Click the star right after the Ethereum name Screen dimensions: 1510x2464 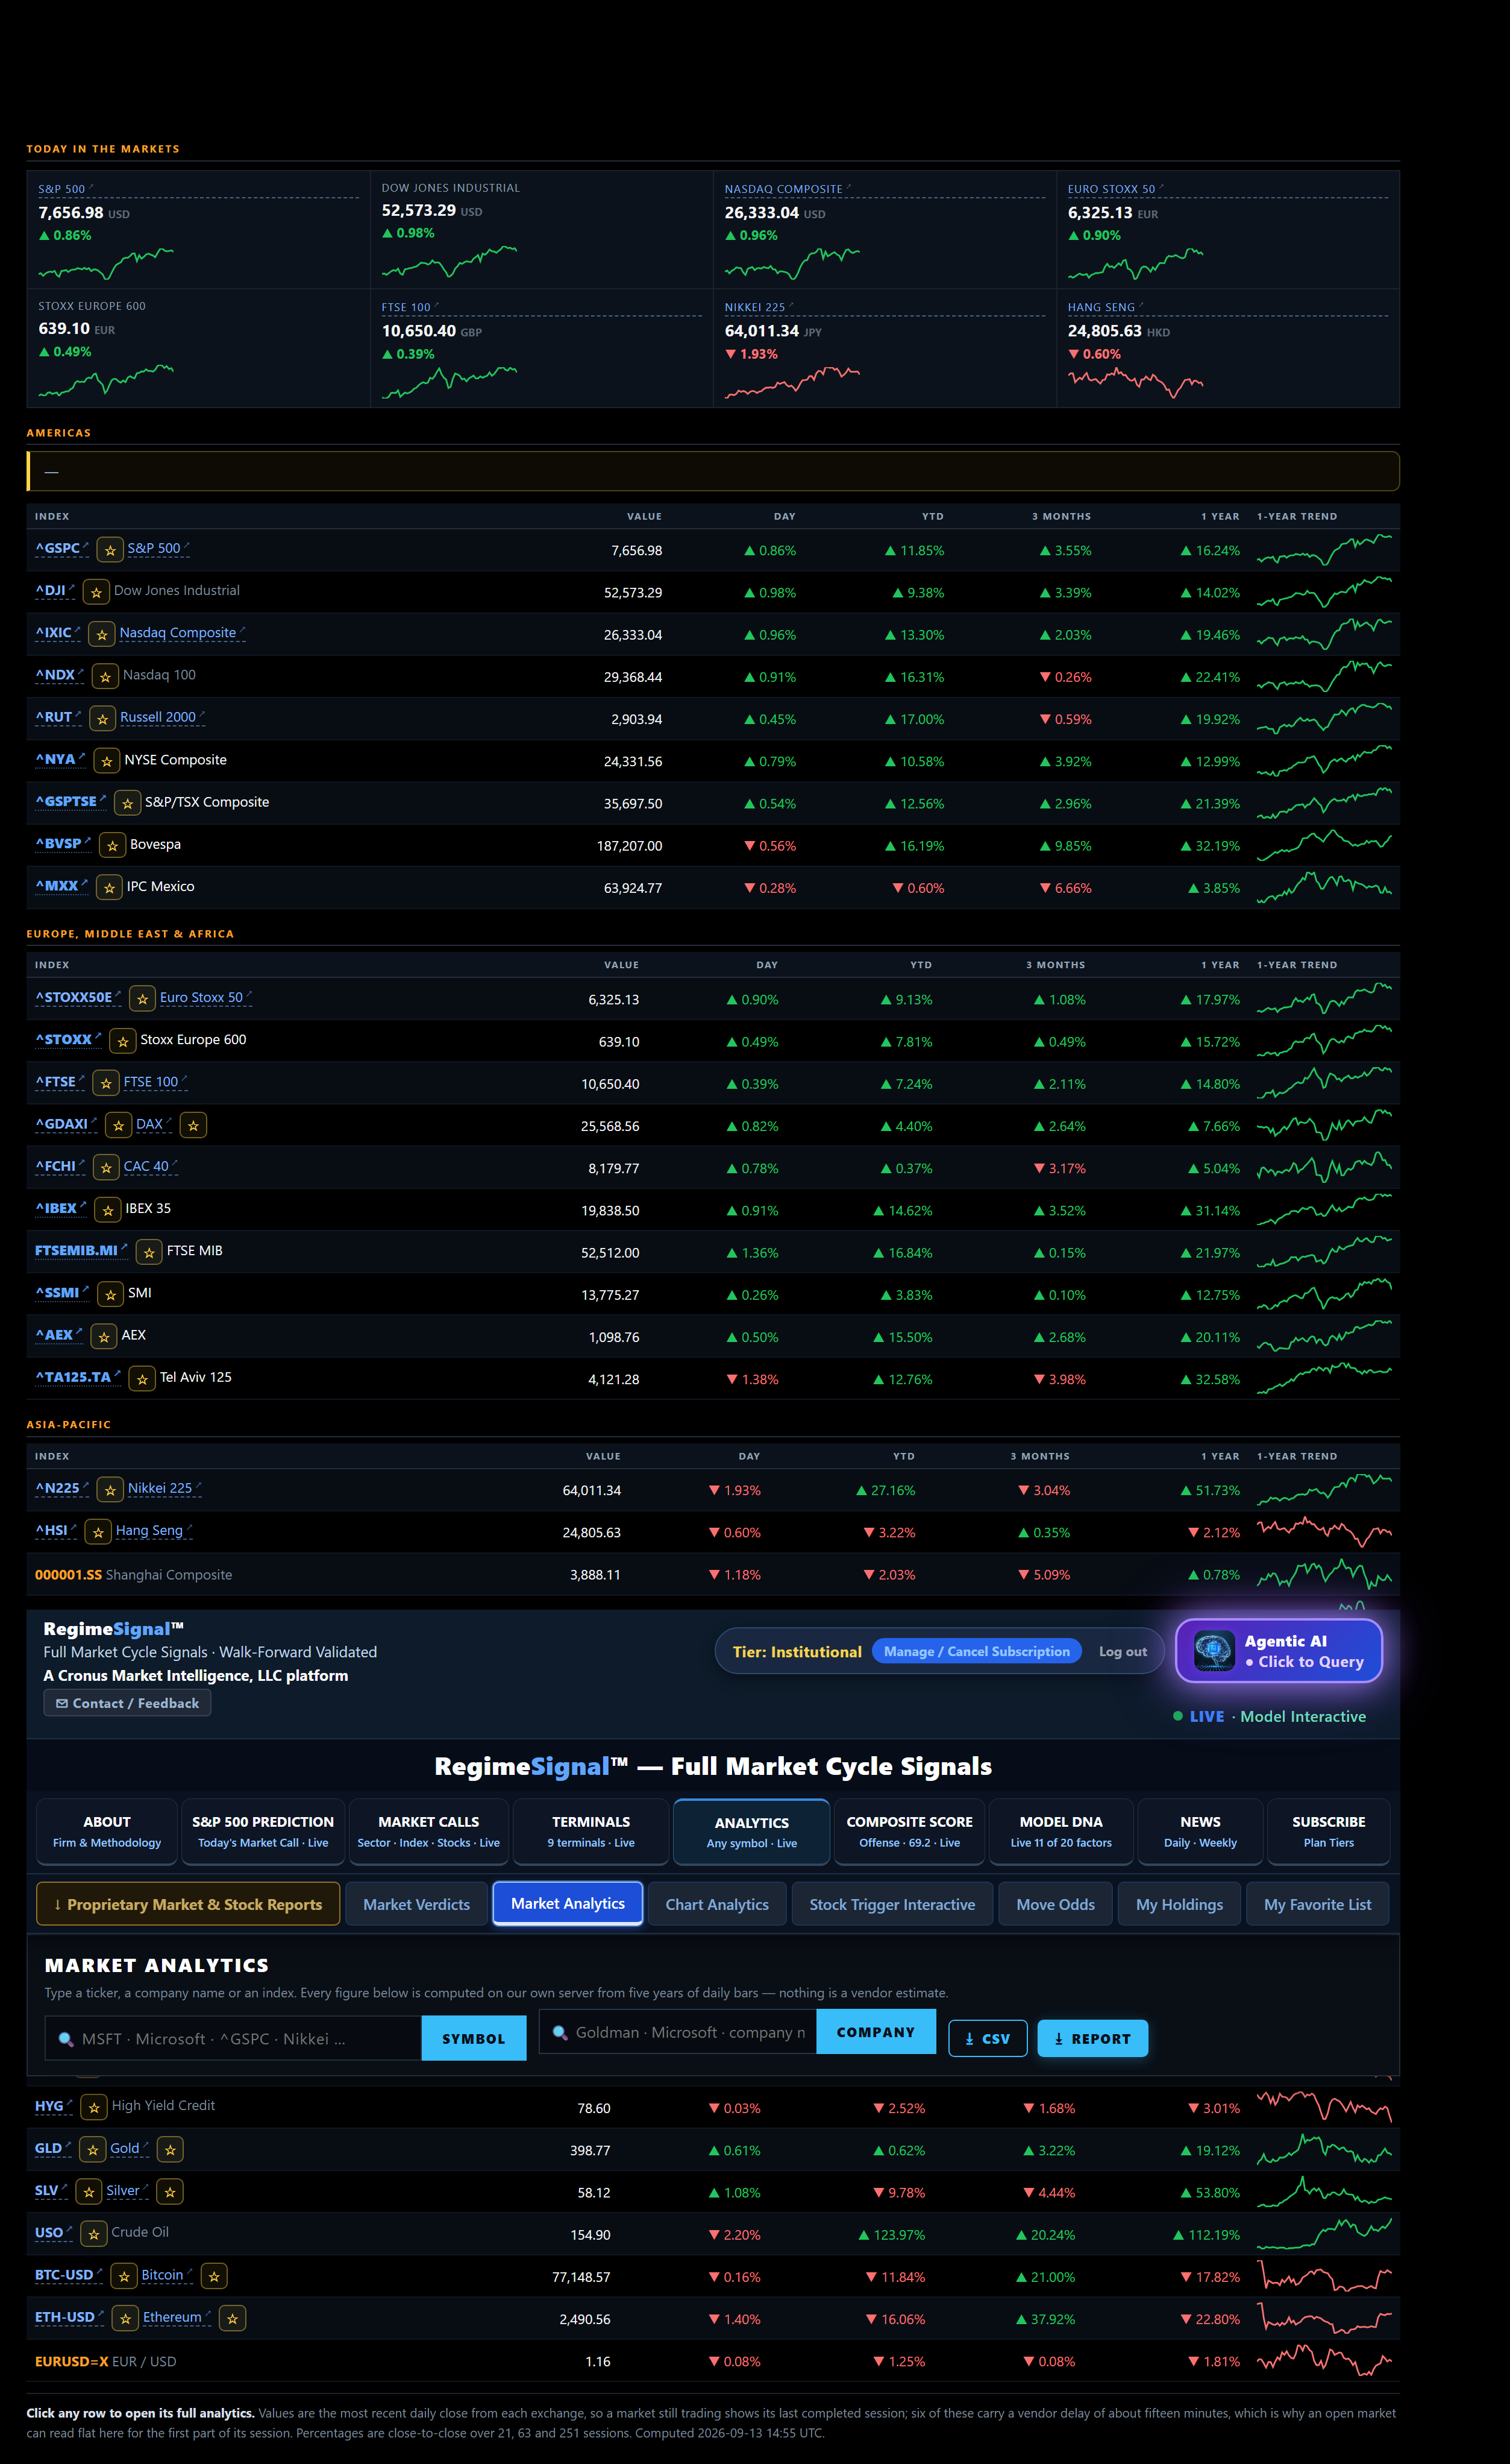[233, 2318]
